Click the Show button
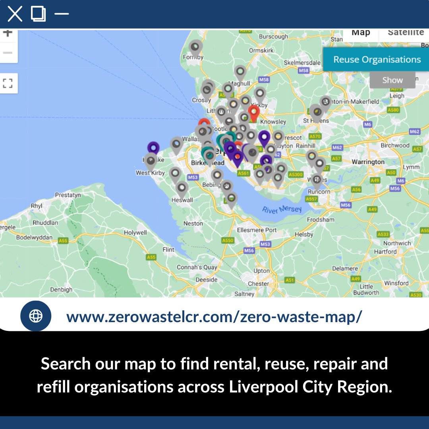 point(392,80)
